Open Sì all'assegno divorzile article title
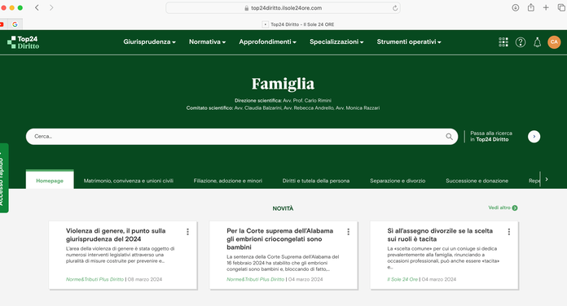Image resolution: width=567 pixels, height=306 pixels. (x=440, y=235)
